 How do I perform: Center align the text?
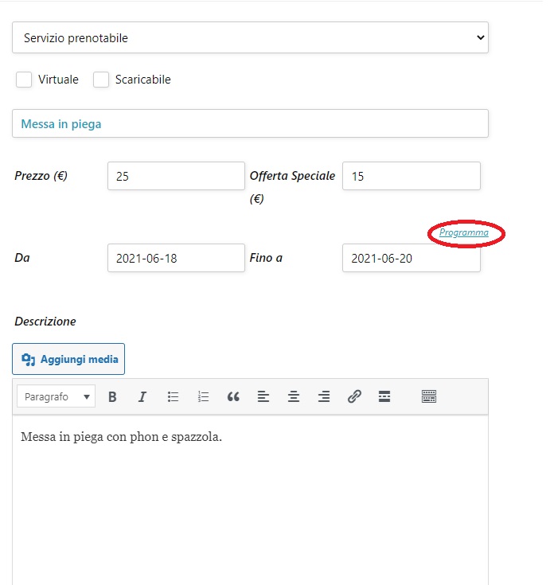point(294,396)
